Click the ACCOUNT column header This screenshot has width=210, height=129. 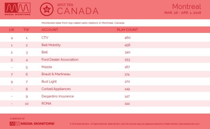(x=50, y=30)
